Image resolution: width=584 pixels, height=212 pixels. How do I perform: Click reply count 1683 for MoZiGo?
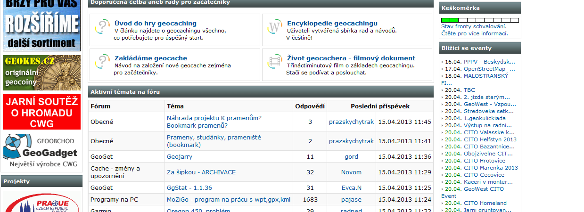click(x=310, y=199)
